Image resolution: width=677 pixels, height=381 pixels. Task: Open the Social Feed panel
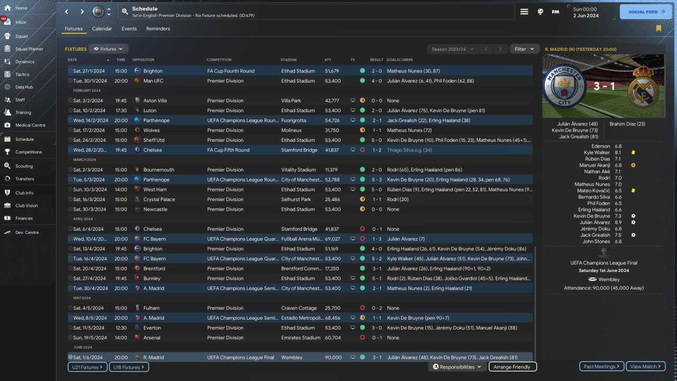(x=646, y=12)
